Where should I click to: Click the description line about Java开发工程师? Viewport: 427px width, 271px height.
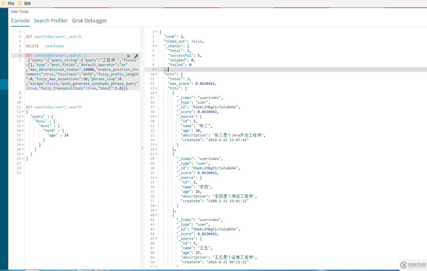[223, 135]
